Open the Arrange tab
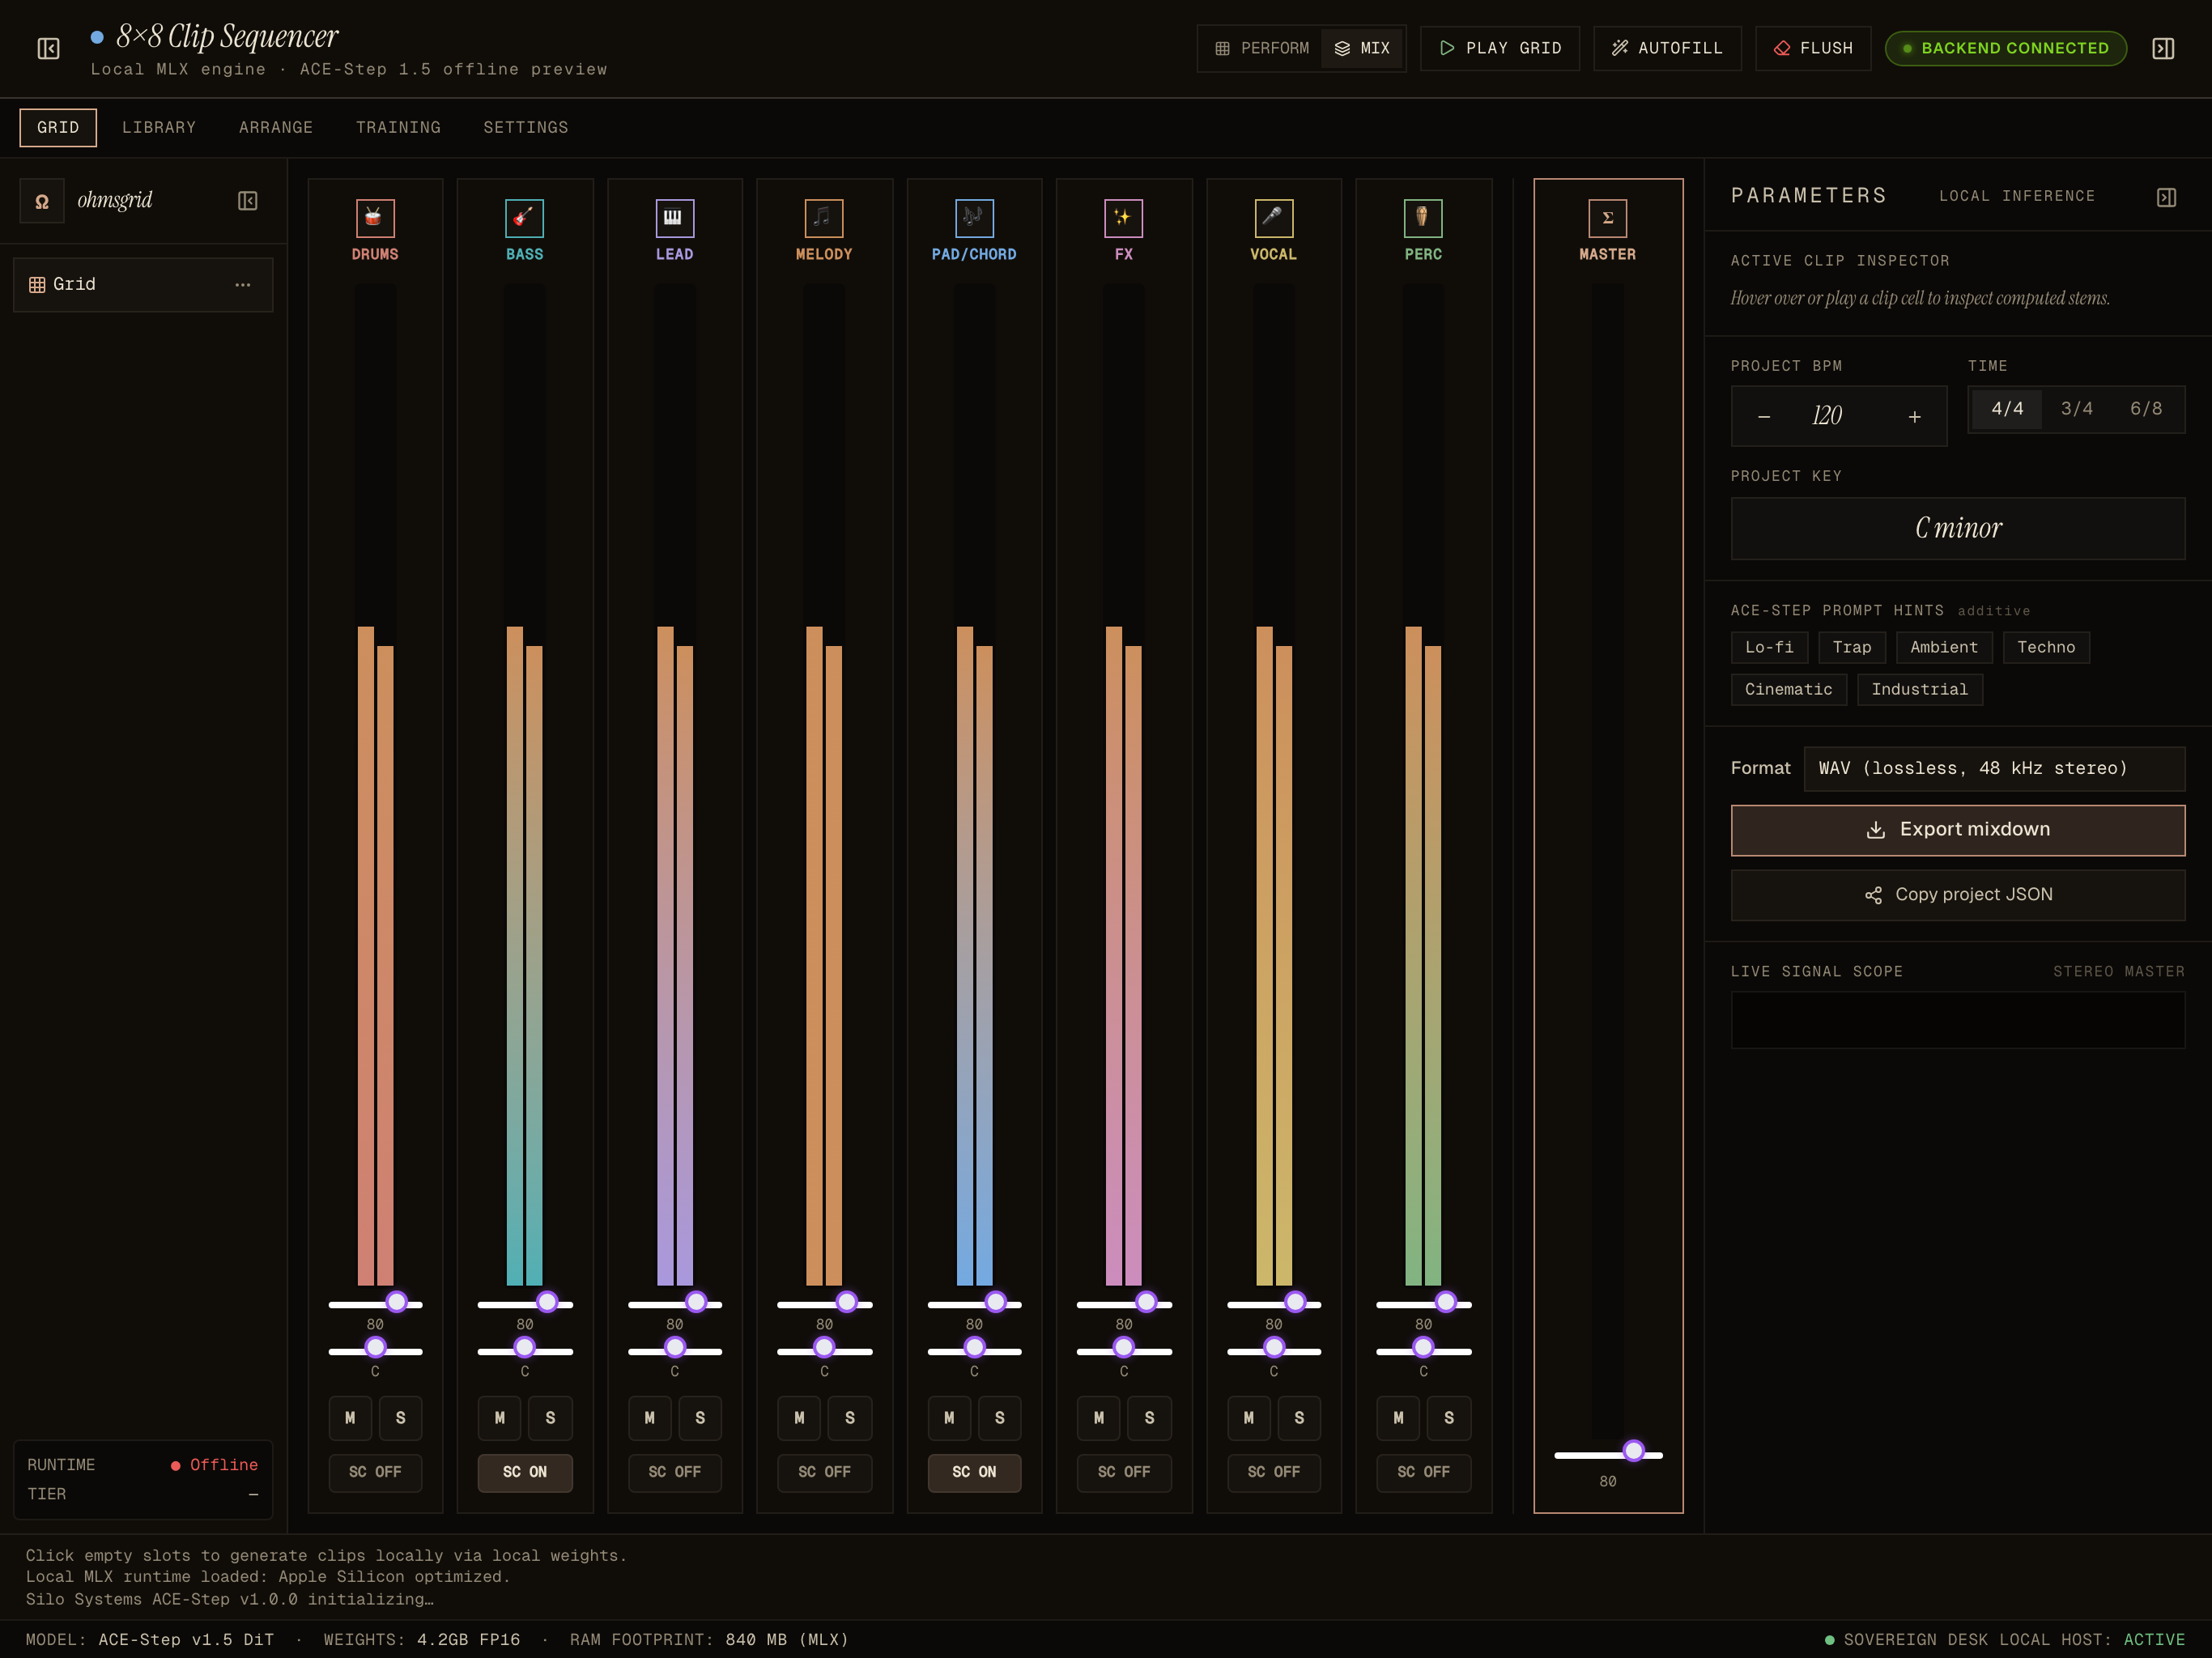The width and height of the screenshot is (2212, 1658). coord(276,127)
